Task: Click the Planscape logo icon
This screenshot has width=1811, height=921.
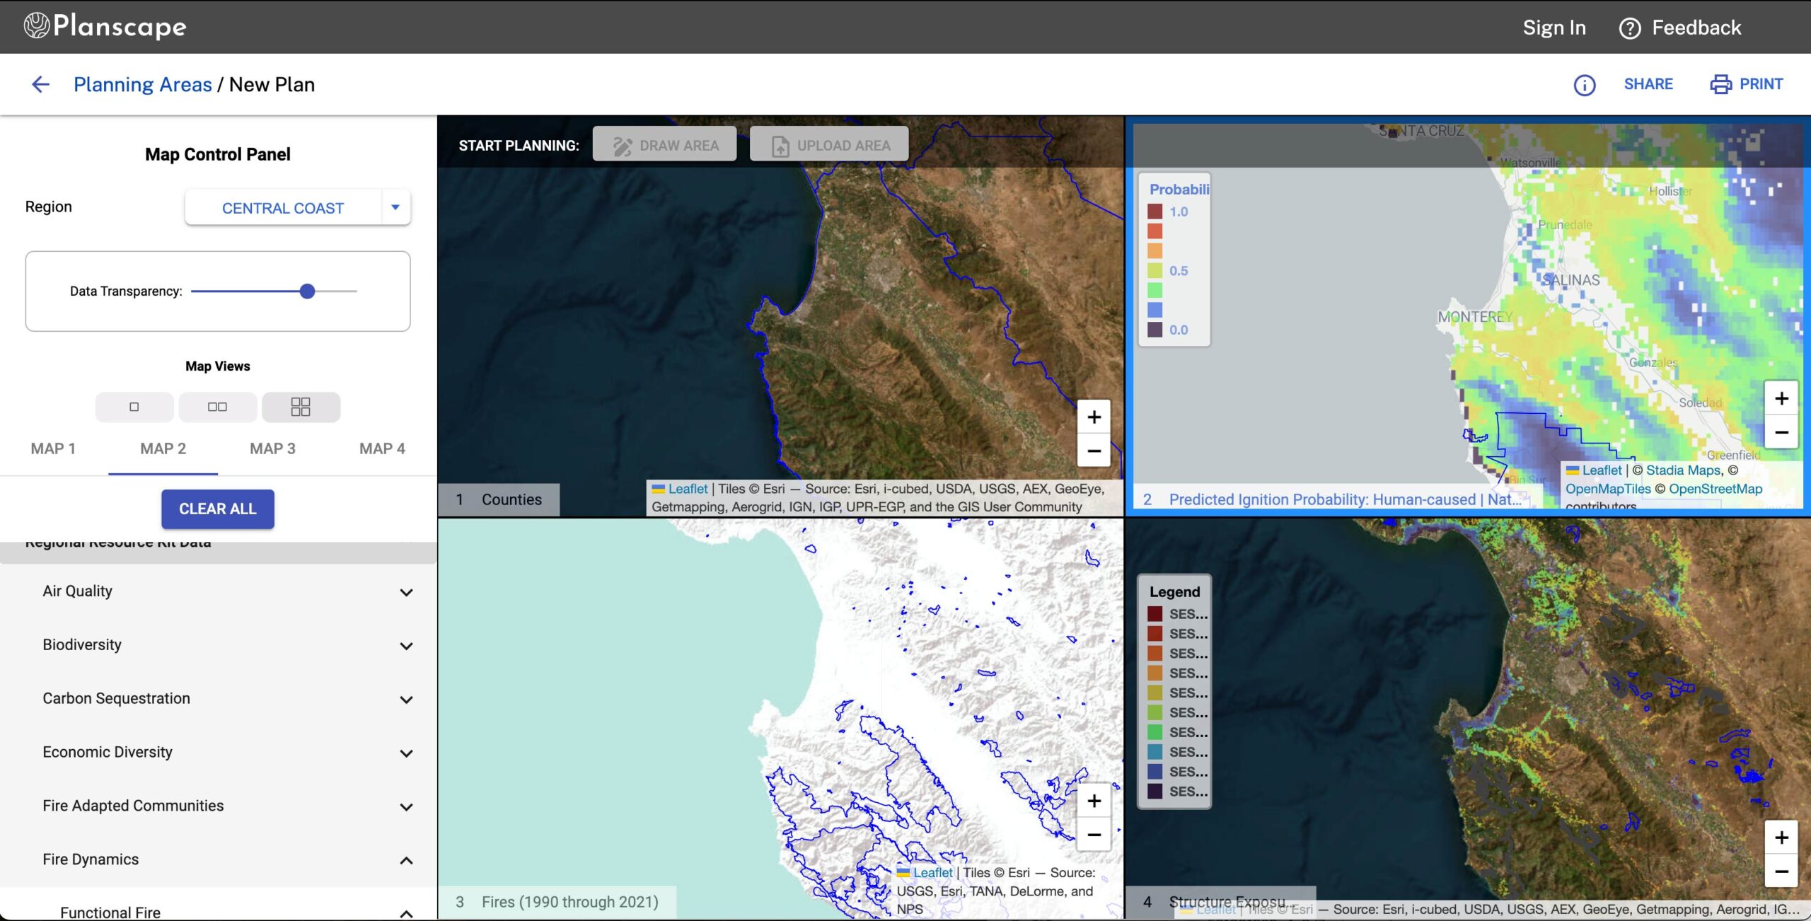Action: click(x=35, y=26)
